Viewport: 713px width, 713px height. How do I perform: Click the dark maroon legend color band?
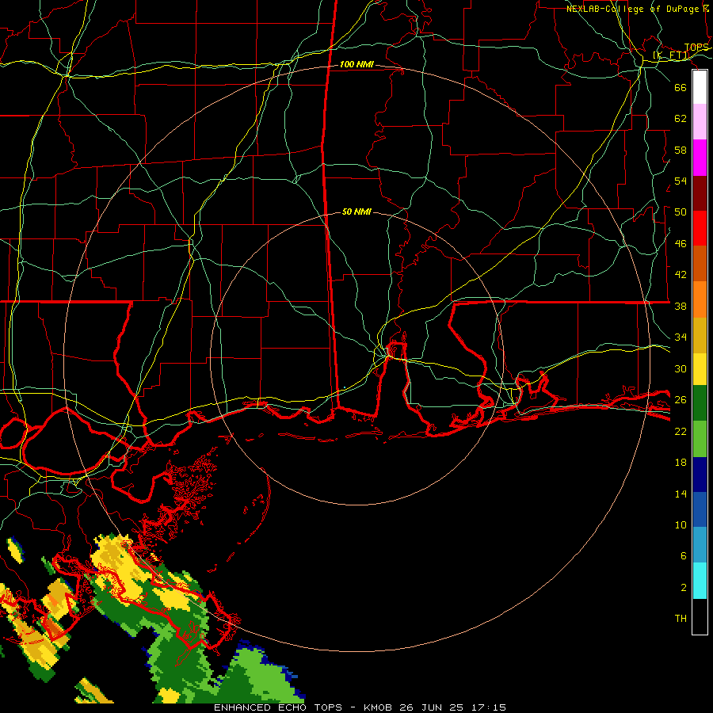tap(700, 193)
